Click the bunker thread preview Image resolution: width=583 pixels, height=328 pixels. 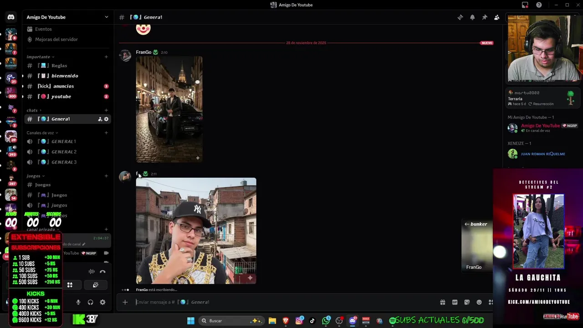click(x=477, y=246)
